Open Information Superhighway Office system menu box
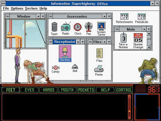 (3, 3)
